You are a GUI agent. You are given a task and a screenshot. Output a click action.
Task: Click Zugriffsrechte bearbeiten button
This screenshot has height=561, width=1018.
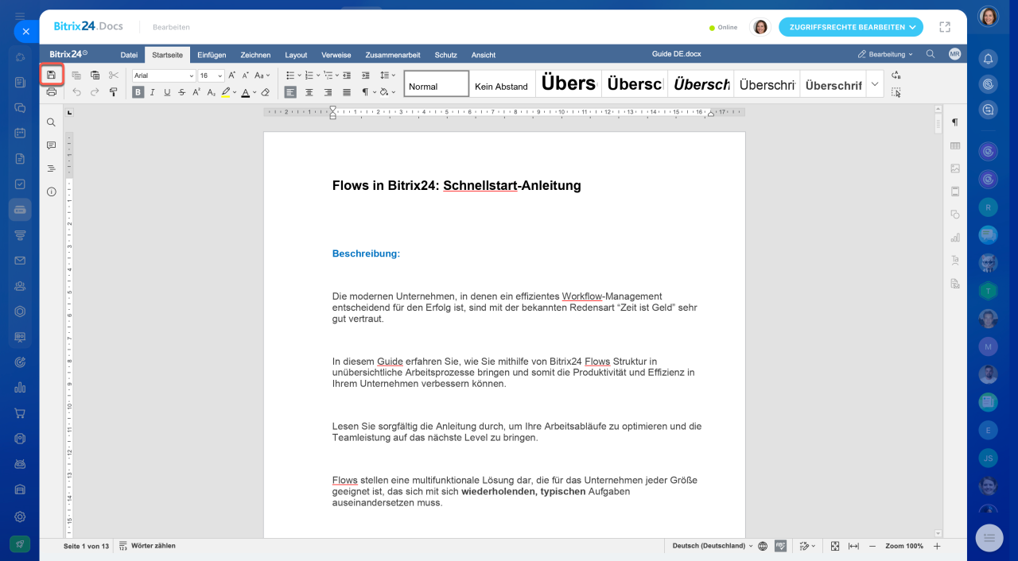pyautogui.click(x=851, y=27)
